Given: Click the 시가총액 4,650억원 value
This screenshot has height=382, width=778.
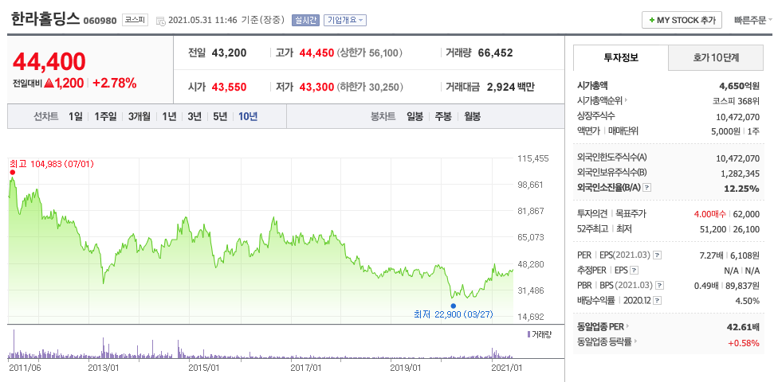Looking at the screenshot, I should 737,85.
